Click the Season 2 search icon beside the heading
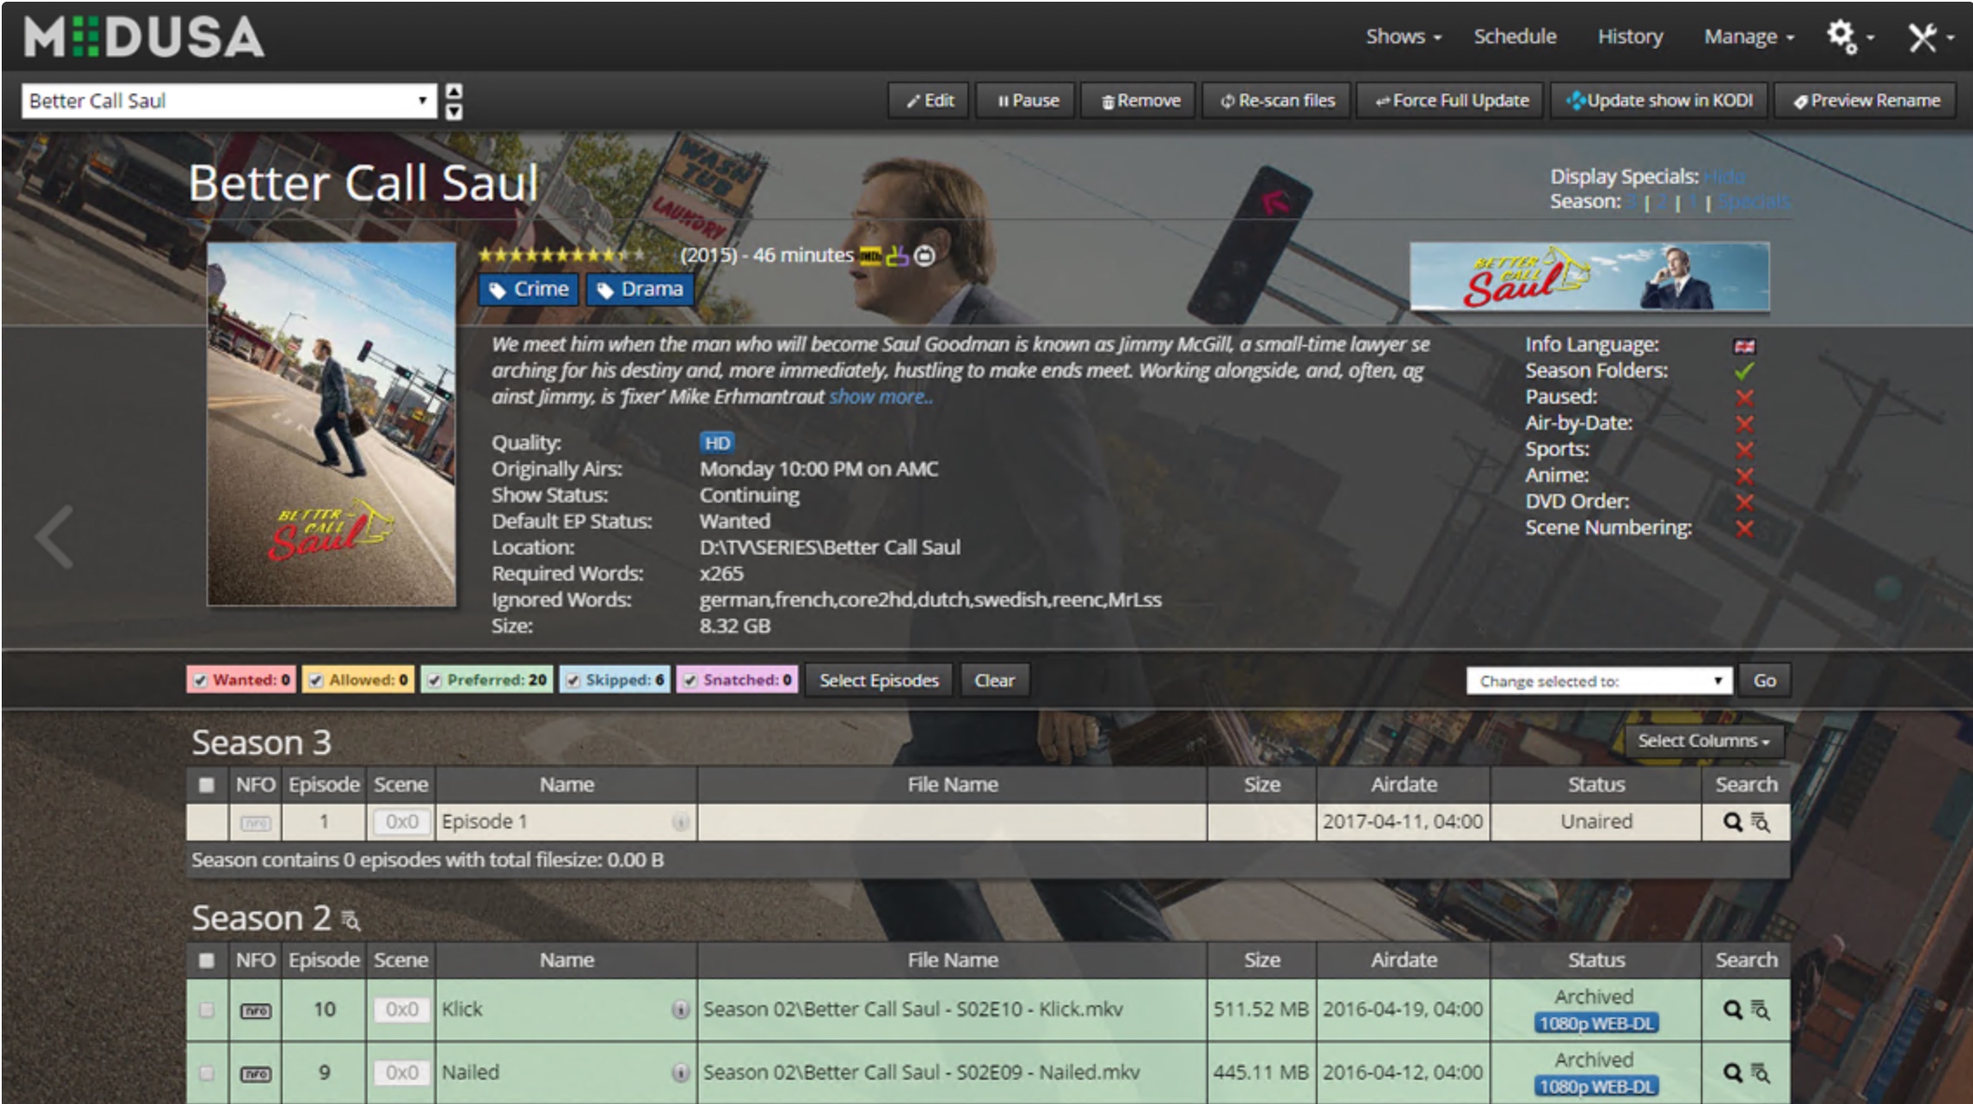 350,919
